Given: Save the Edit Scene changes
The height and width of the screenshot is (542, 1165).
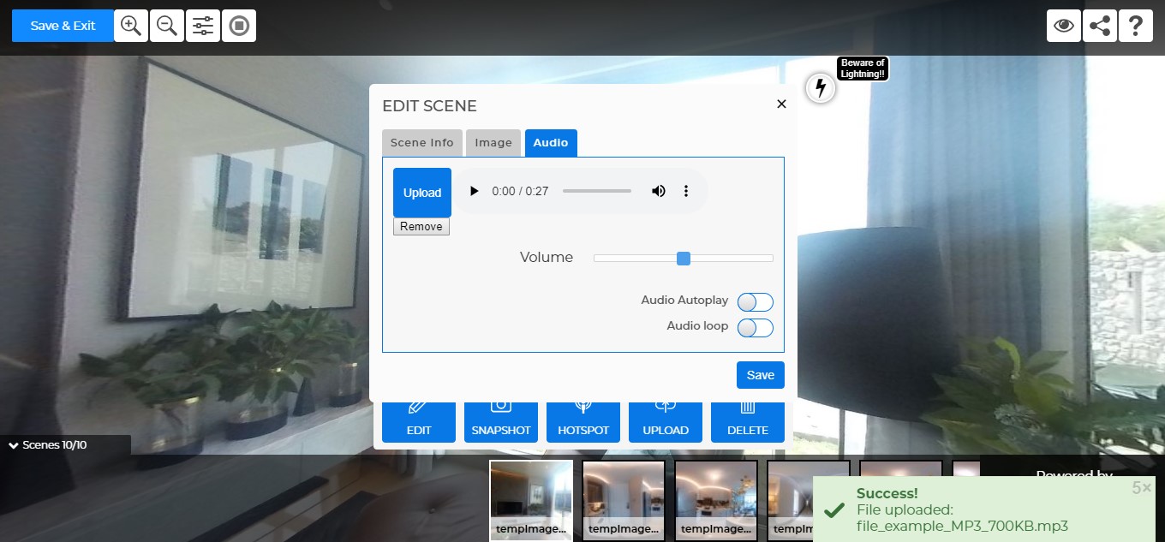Looking at the screenshot, I should click(761, 375).
